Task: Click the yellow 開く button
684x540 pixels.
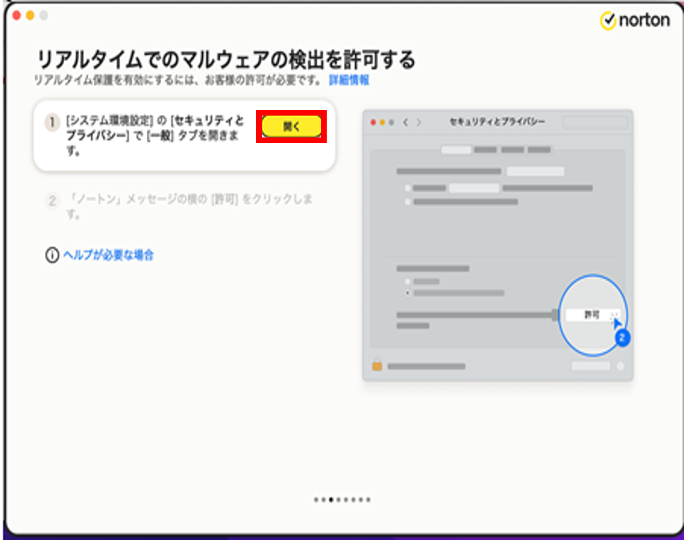Action: [291, 126]
